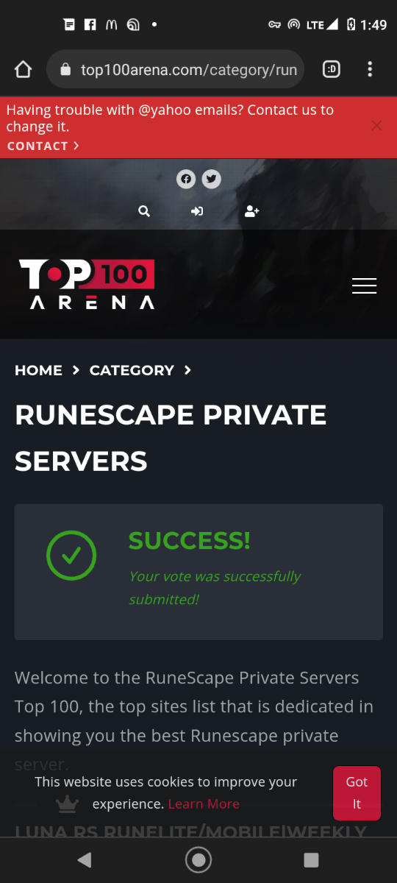Visit the Facebook social icon
This screenshot has width=397, height=883.
tap(186, 179)
